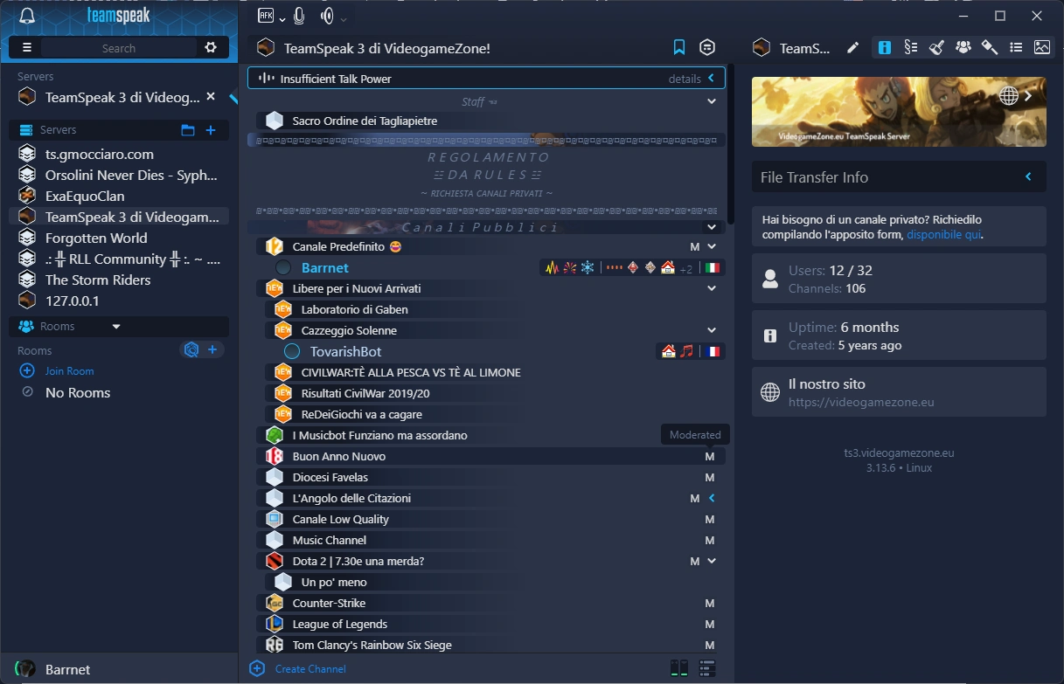Switch to the server info tab
The image size is (1064, 684).
coord(885,48)
